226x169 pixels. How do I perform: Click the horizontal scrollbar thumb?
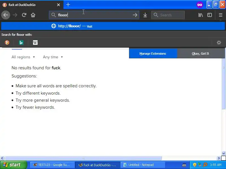click(x=83, y=158)
